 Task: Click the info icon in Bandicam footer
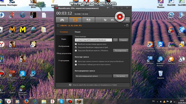tap(70, 85)
